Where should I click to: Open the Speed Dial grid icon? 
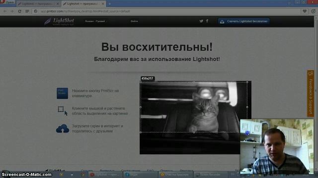(27, 11)
